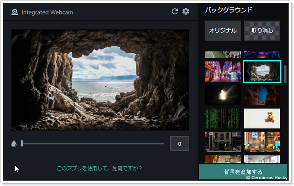Select the 取り消し background removal option
The image size is (294, 186).
coord(262,31)
